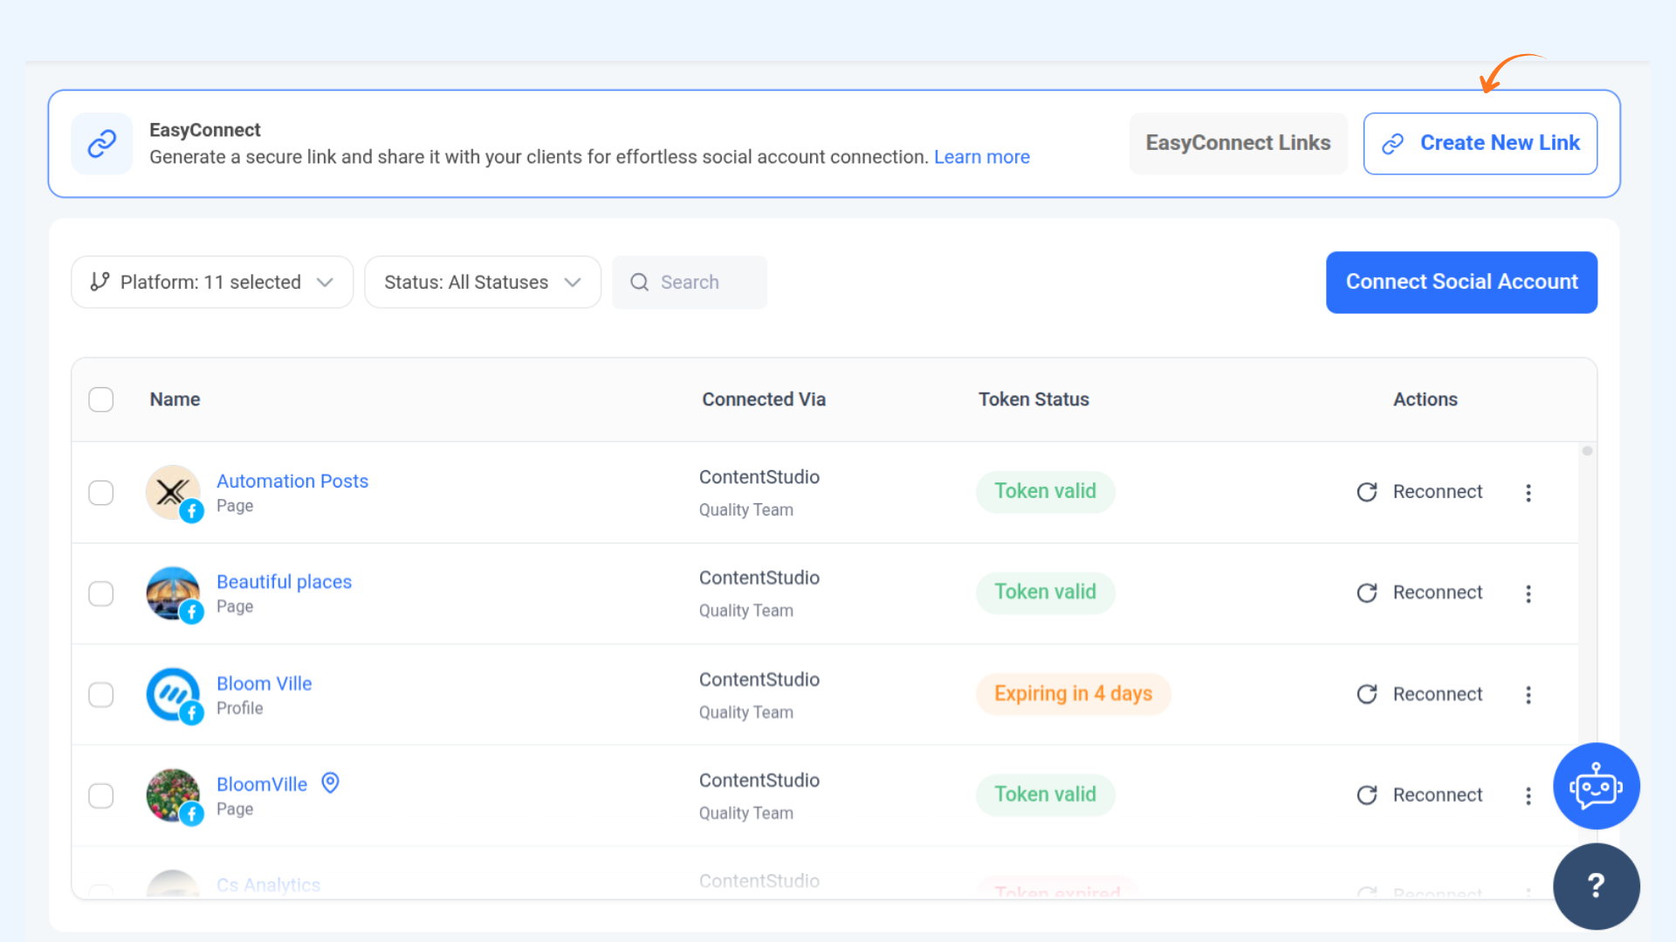Open the EasyConnect Links tab
The height and width of the screenshot is (942, 1676).
click(x=1237, y=143)
